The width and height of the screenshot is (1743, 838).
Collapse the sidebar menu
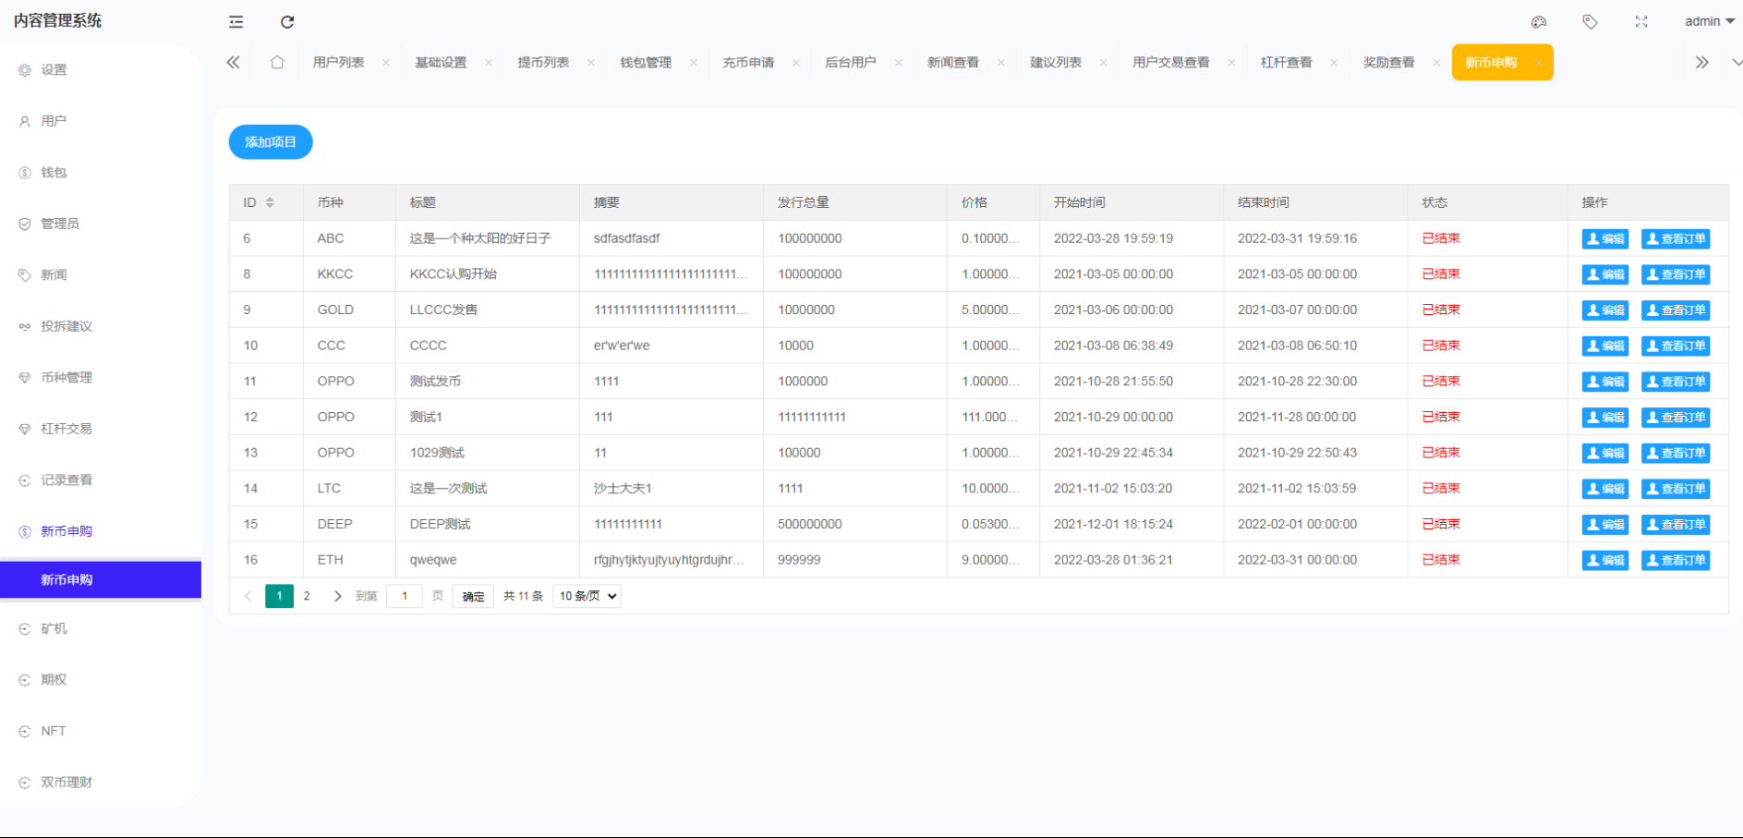coord(236,21)
